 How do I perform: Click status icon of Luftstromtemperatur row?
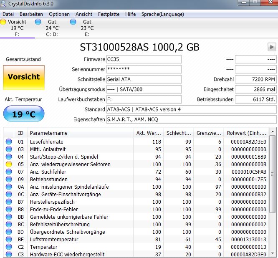pyautogui.click(x=9, y=239)
